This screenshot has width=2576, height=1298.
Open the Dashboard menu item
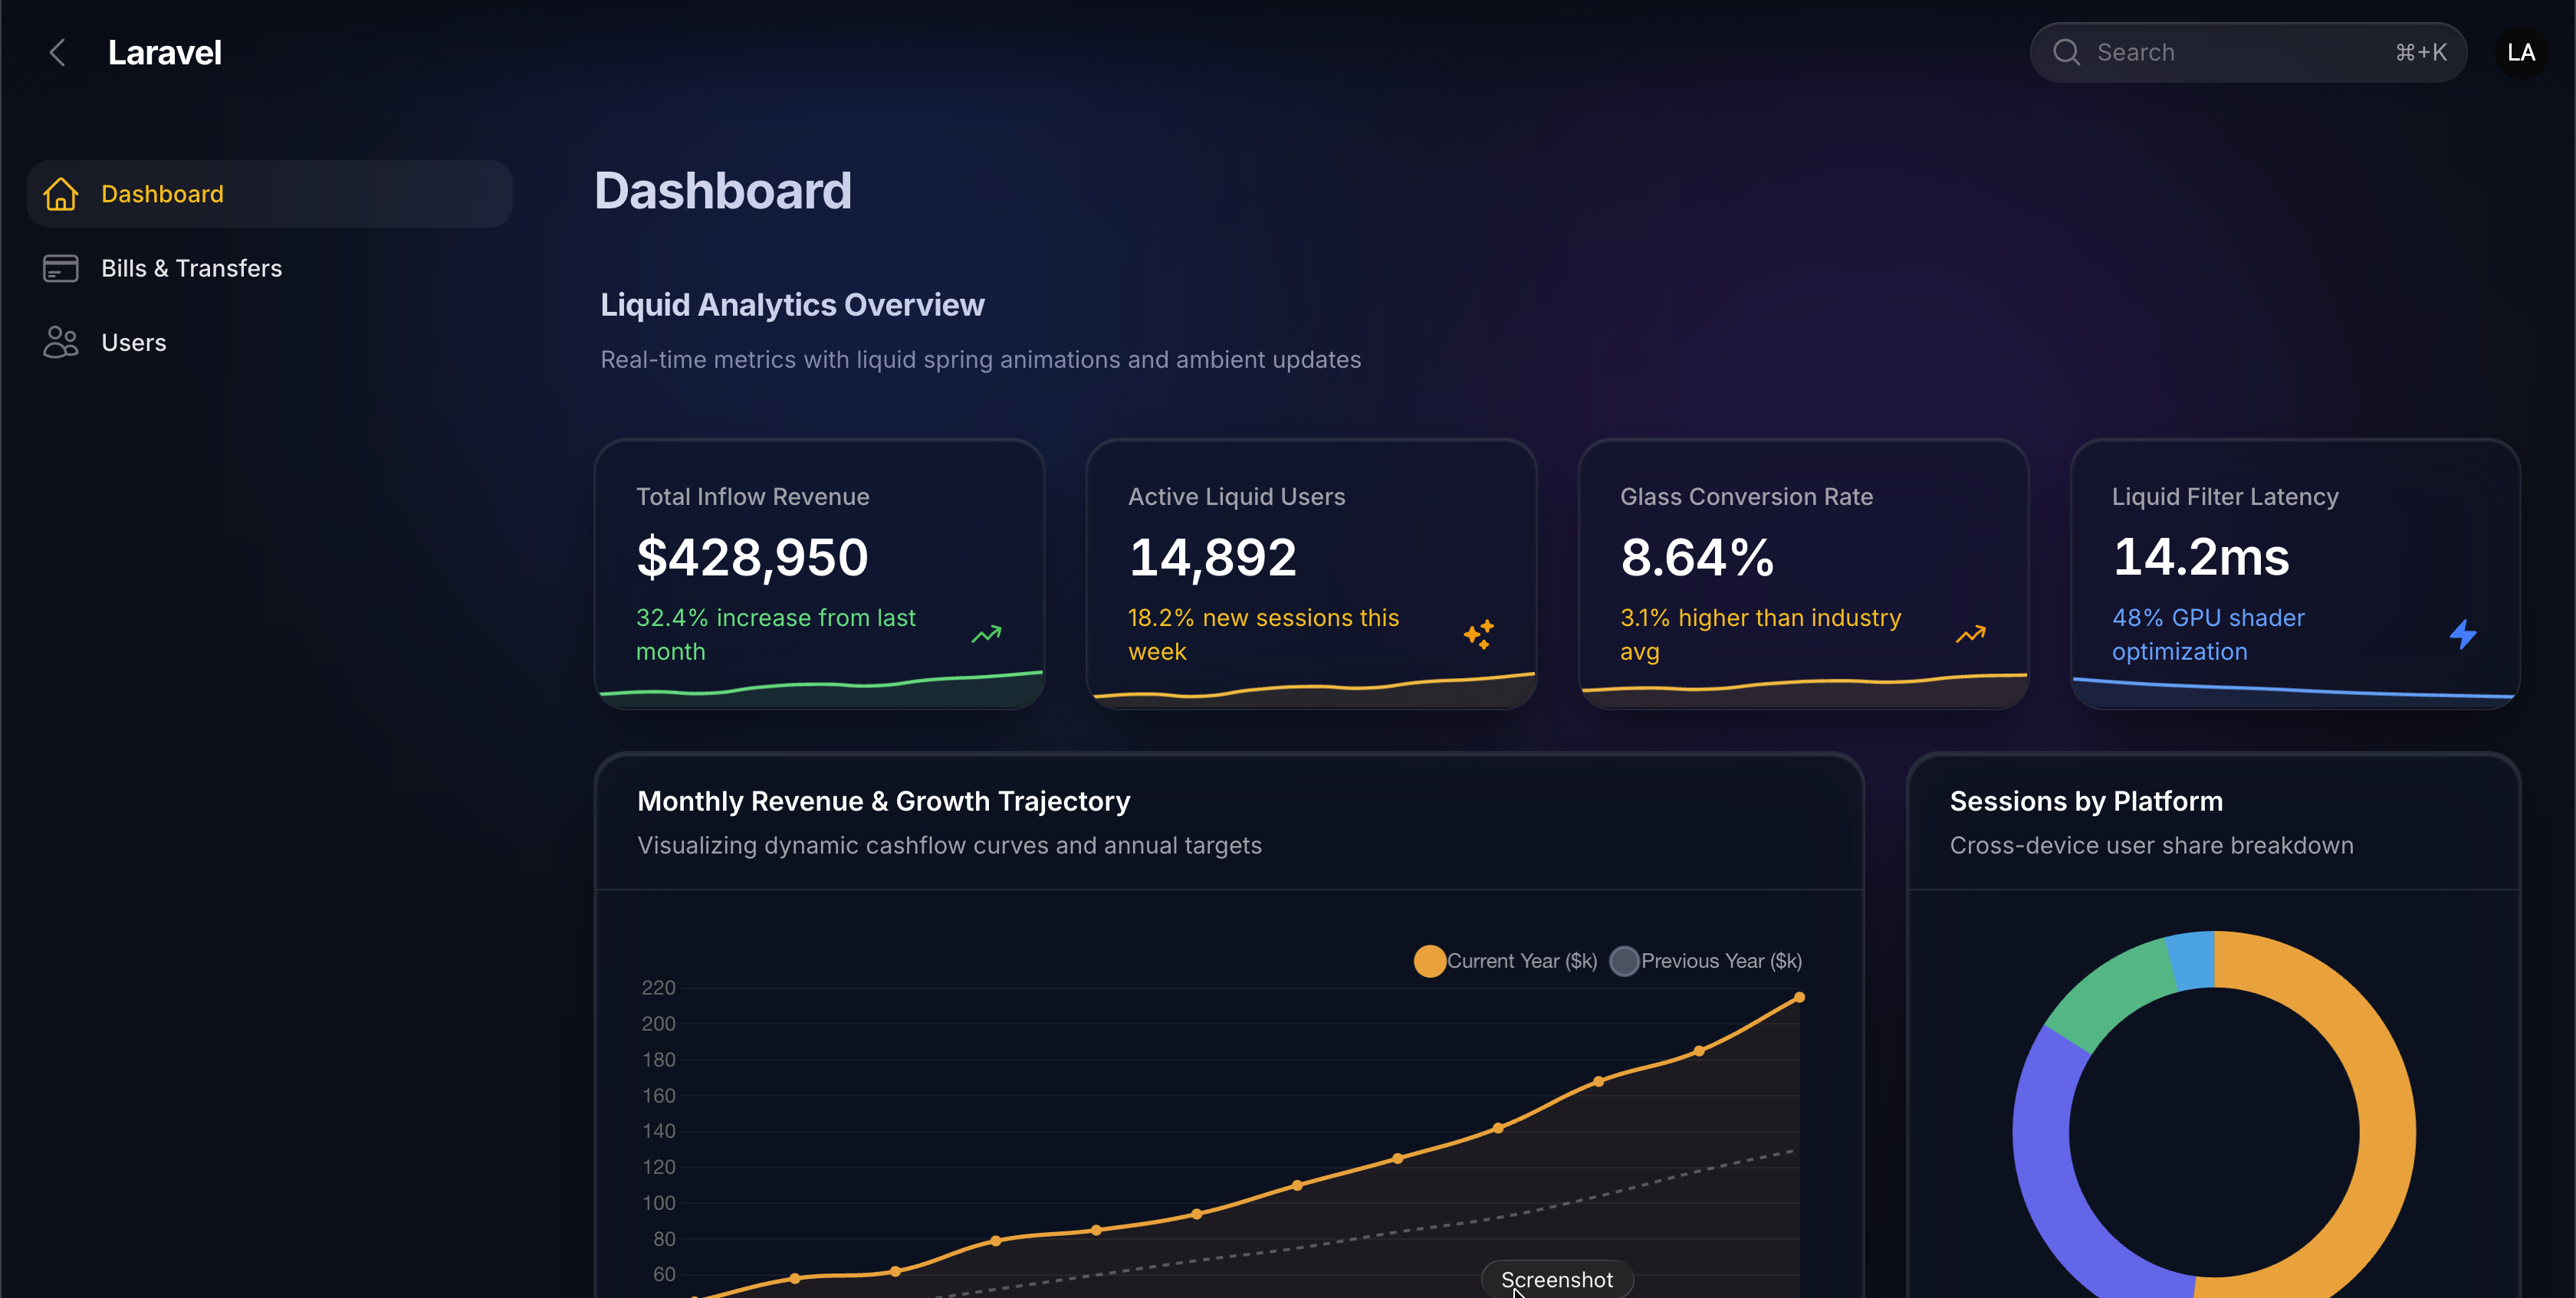tap(270, 194)
